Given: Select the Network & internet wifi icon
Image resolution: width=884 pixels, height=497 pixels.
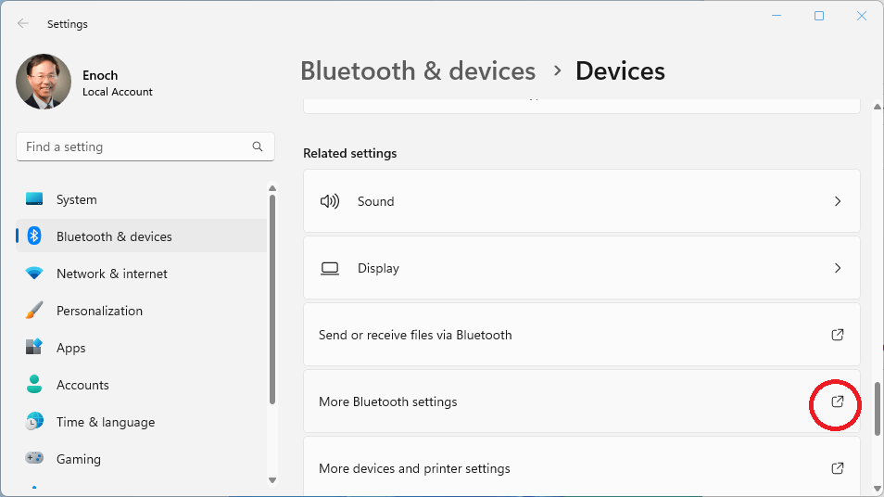Looking at the screenshot, I should 34,274.
